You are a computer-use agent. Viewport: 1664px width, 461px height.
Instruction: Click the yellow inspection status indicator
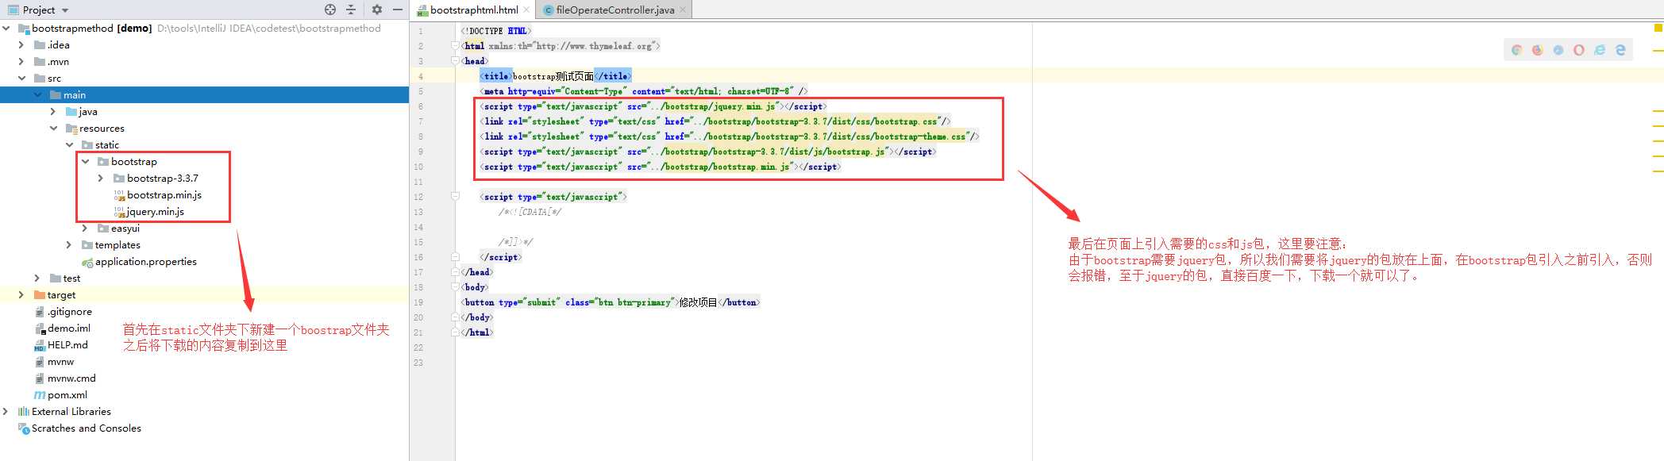pyautogui.click(x=1658, y=28)
